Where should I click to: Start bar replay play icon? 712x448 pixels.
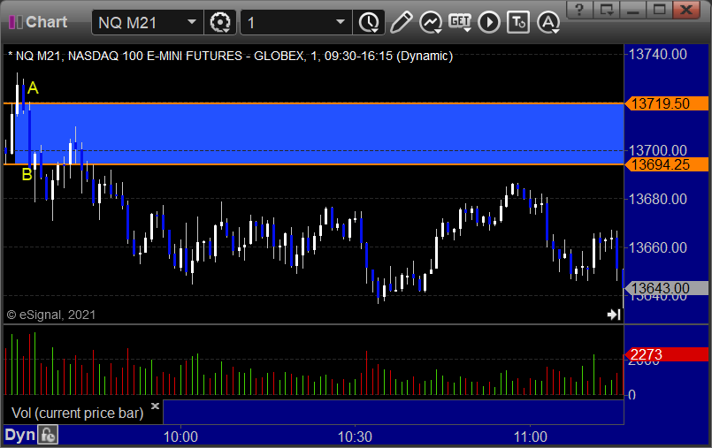point(488,22)
